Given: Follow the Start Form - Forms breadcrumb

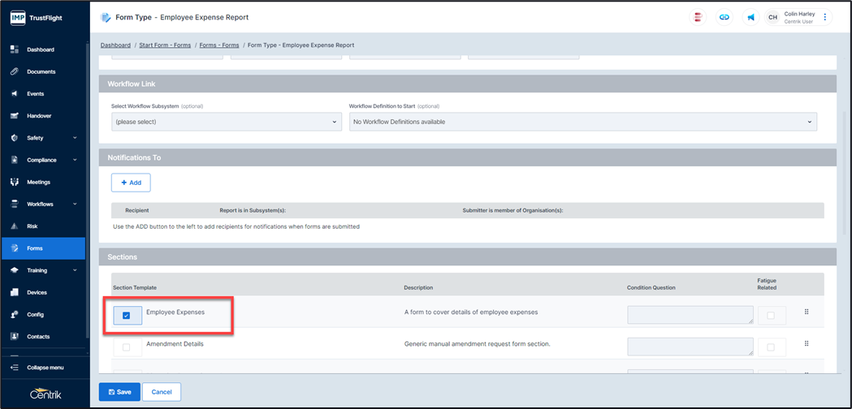Looking at the screenshot, I should click(165, 45).
